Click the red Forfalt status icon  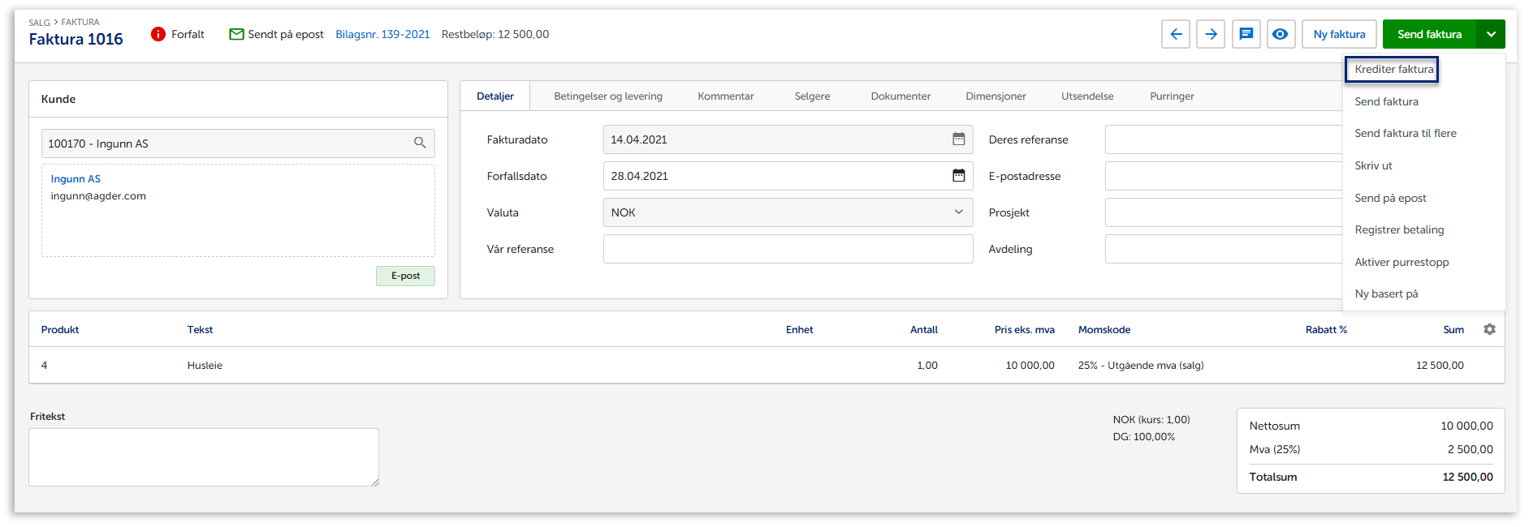point(158,34)
